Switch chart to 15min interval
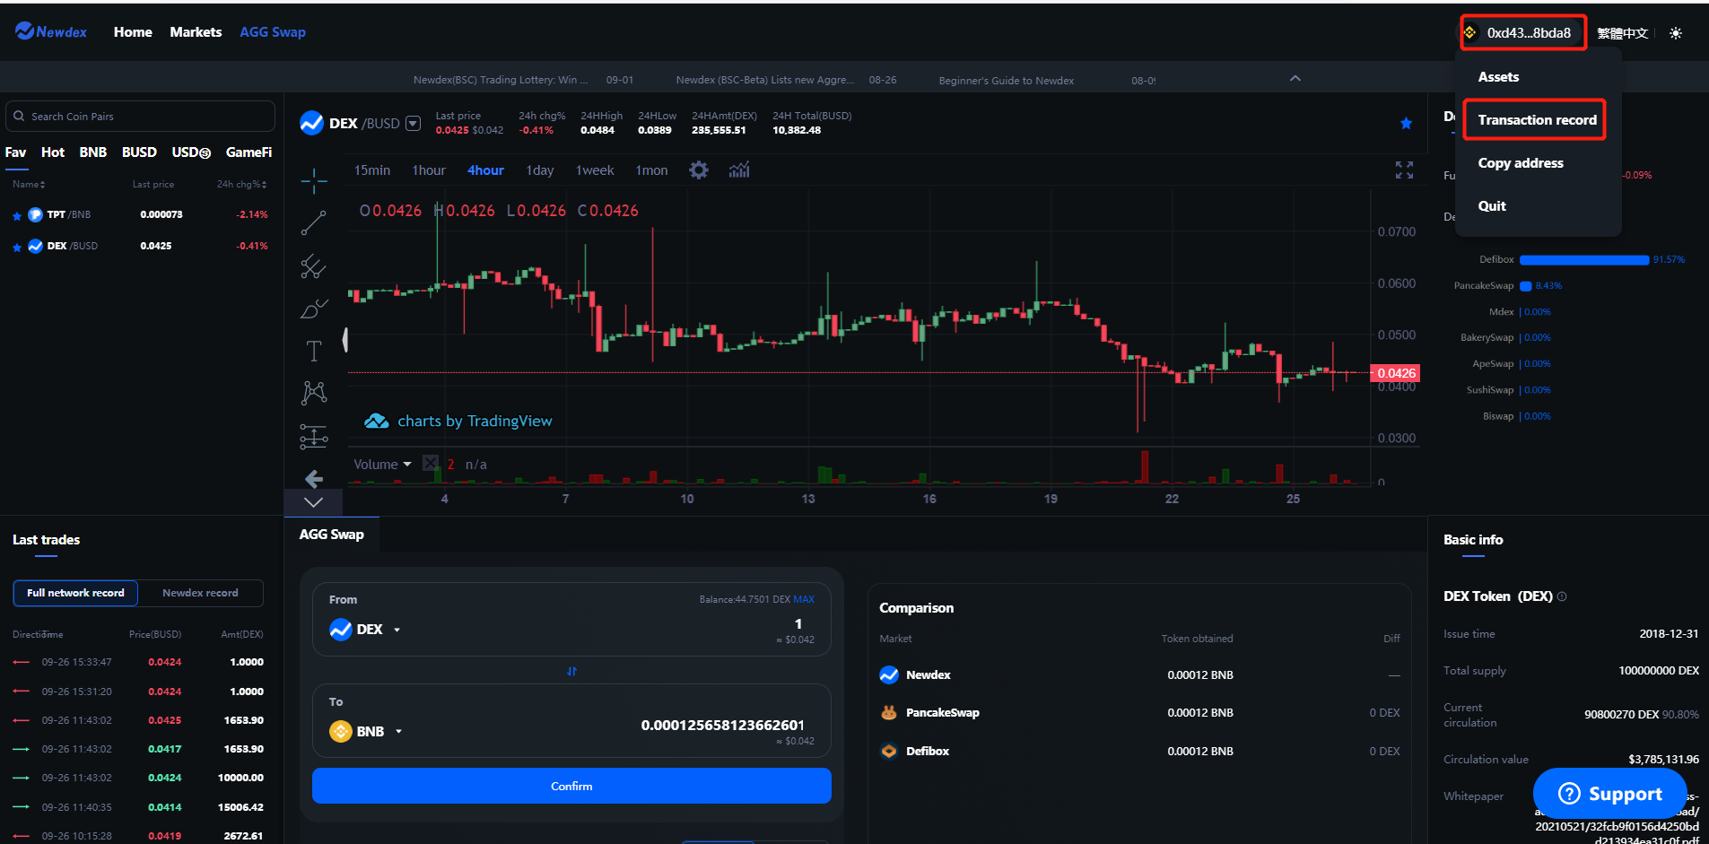 point(372,170)
